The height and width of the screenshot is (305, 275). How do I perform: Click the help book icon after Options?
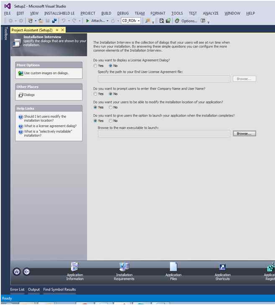[x=203, y=21]
